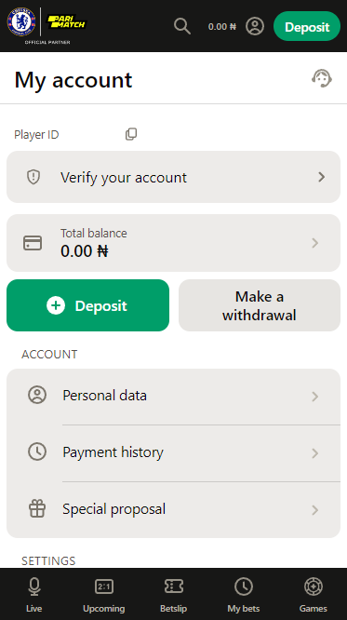Click the green Deposit button with plus
This screenshot has width=347, height=620.
pos(87,305)
